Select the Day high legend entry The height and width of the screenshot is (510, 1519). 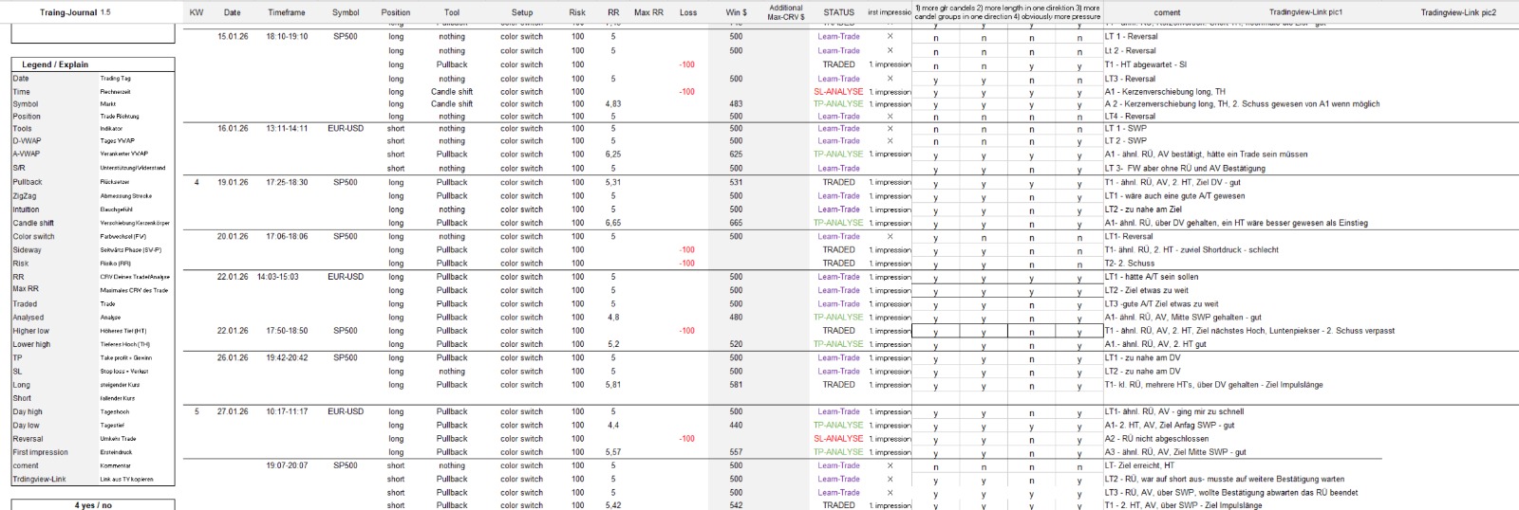coord(28,411)
